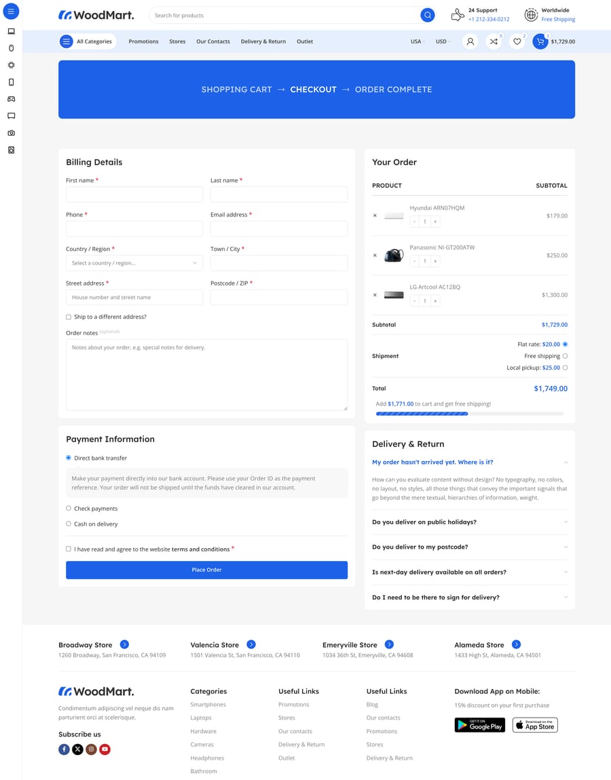The width and height of the screenshot is (611, 780).
Task: Expand 'Do you deliver to my postcode?'
Action: pos(470,547)
